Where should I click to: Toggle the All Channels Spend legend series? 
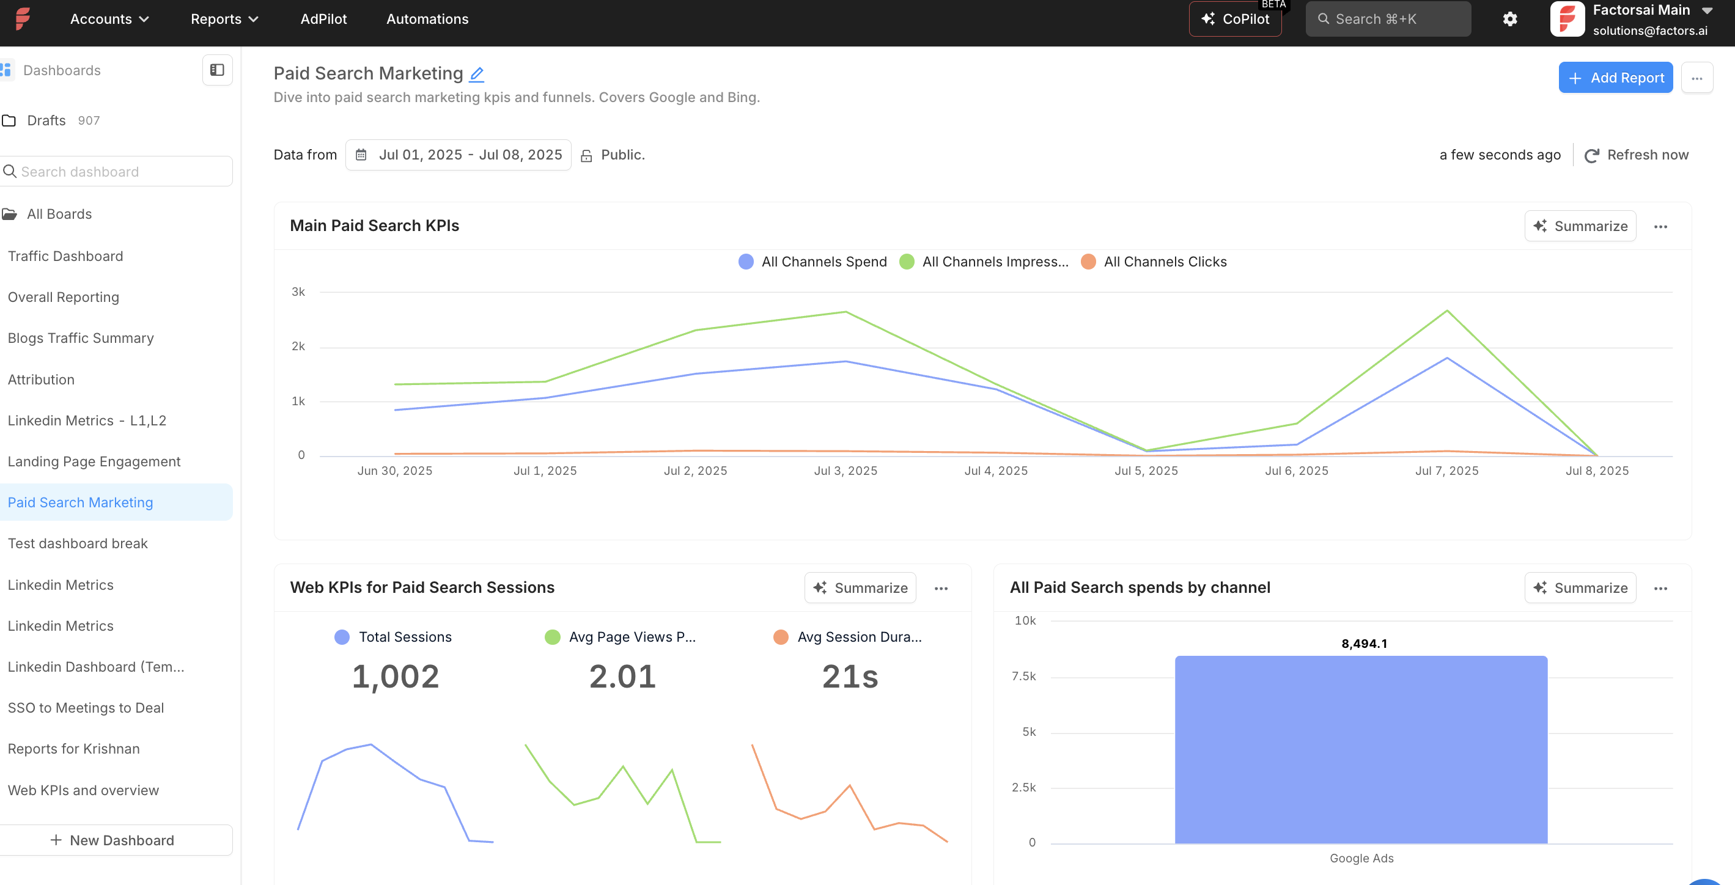click(x=812, y=262)
